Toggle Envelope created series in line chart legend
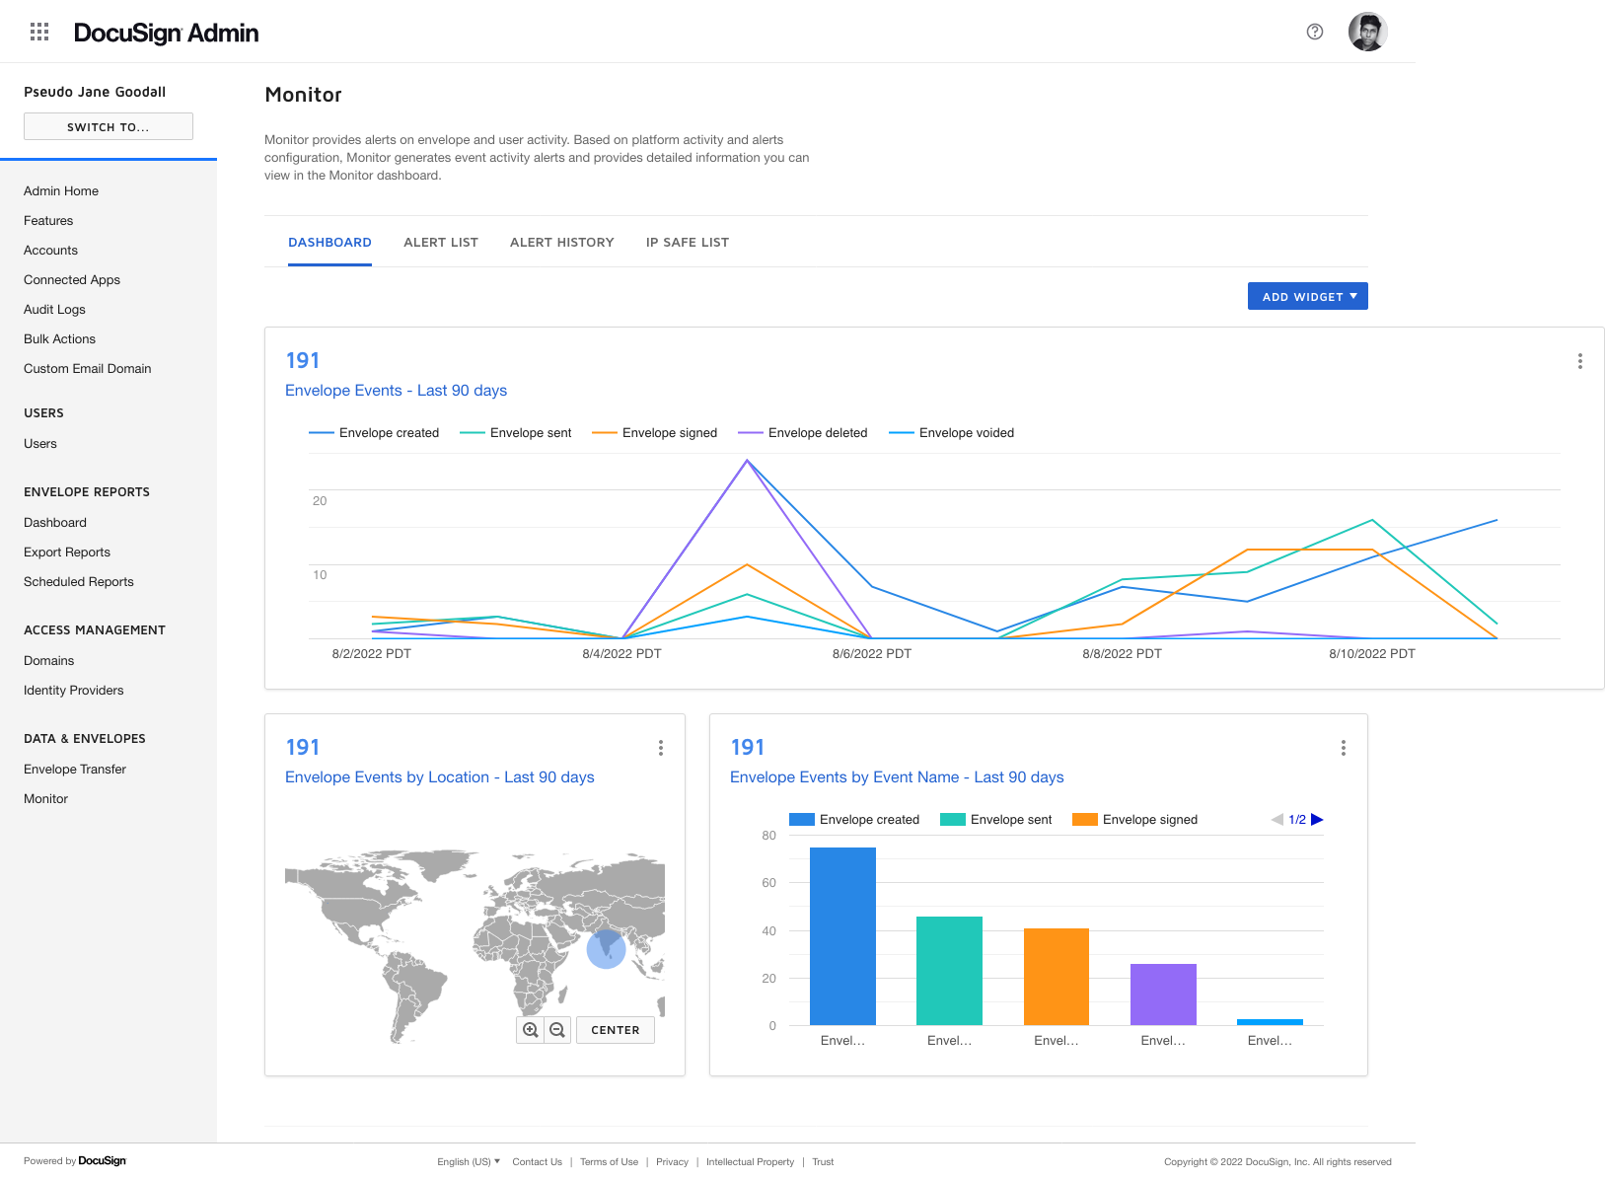 coord(374,433)
